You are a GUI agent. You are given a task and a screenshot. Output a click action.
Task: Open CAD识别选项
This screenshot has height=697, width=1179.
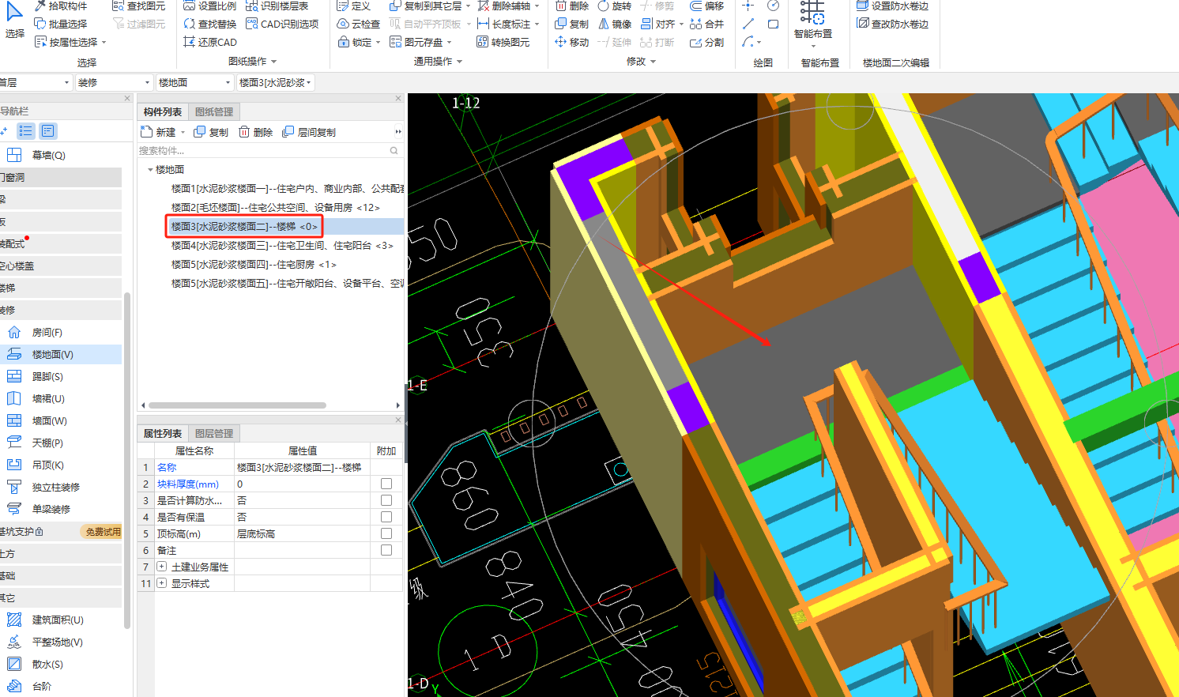pos(282,24)
